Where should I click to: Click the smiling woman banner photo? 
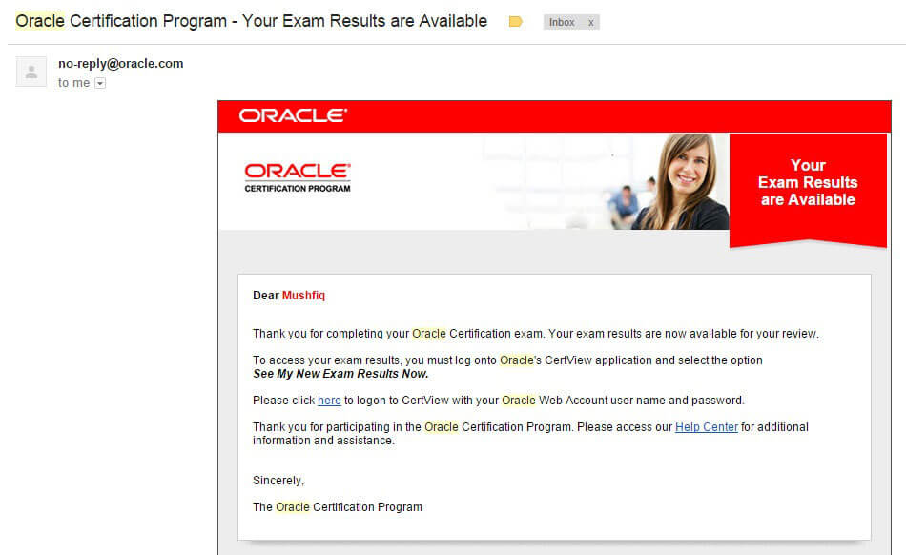pyautogui.click(x=683, y=181)
